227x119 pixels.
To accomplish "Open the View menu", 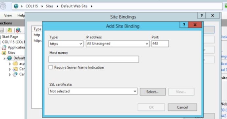I will [x=8, y=15].
